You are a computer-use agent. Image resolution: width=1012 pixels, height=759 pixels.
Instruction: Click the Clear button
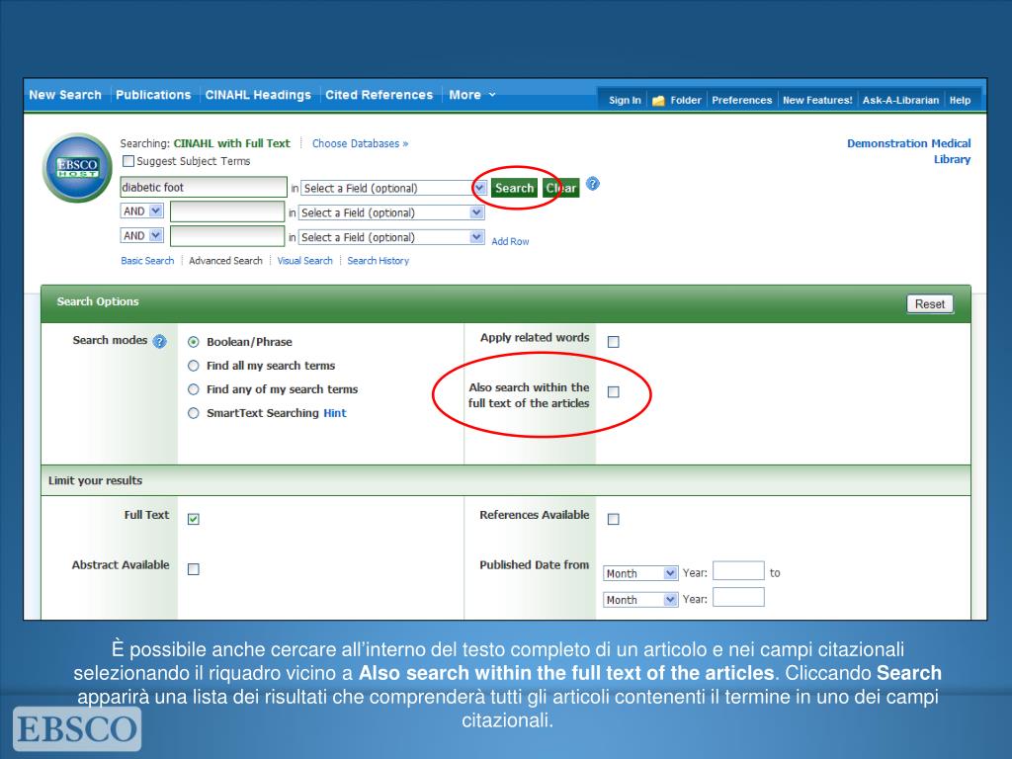pyautogui.click(x=561, y=188)
